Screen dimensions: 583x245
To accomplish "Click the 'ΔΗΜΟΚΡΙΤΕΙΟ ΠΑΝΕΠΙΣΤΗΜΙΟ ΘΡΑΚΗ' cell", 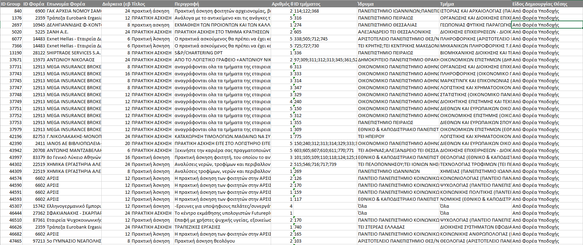I will click(x=398, y=60).
